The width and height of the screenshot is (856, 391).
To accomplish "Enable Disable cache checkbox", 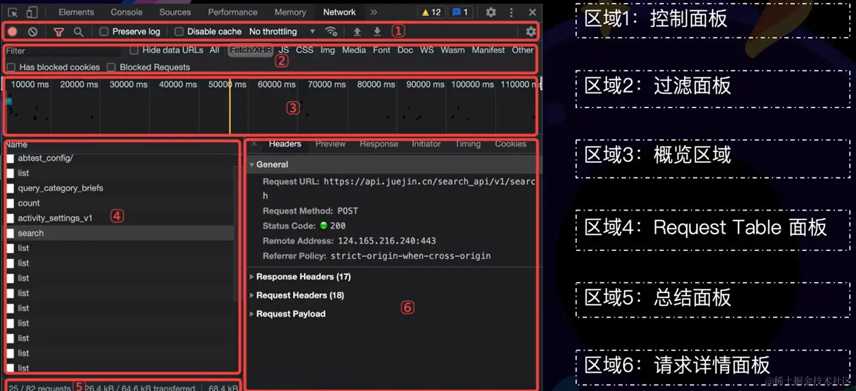I will (179, 31).
